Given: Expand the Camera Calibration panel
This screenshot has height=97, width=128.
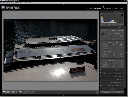Looking at the screenshot, I should (123, 86).
